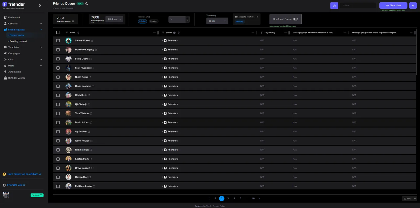Open Sander Puerto's external profile link icon
Image resolution: width=420 pixels, height=208 pixels.
[92, 41]
